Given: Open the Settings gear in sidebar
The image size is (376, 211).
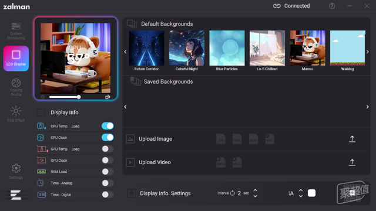Looking at the screenshot, I should pyautogui.click(x=16, y=171).
